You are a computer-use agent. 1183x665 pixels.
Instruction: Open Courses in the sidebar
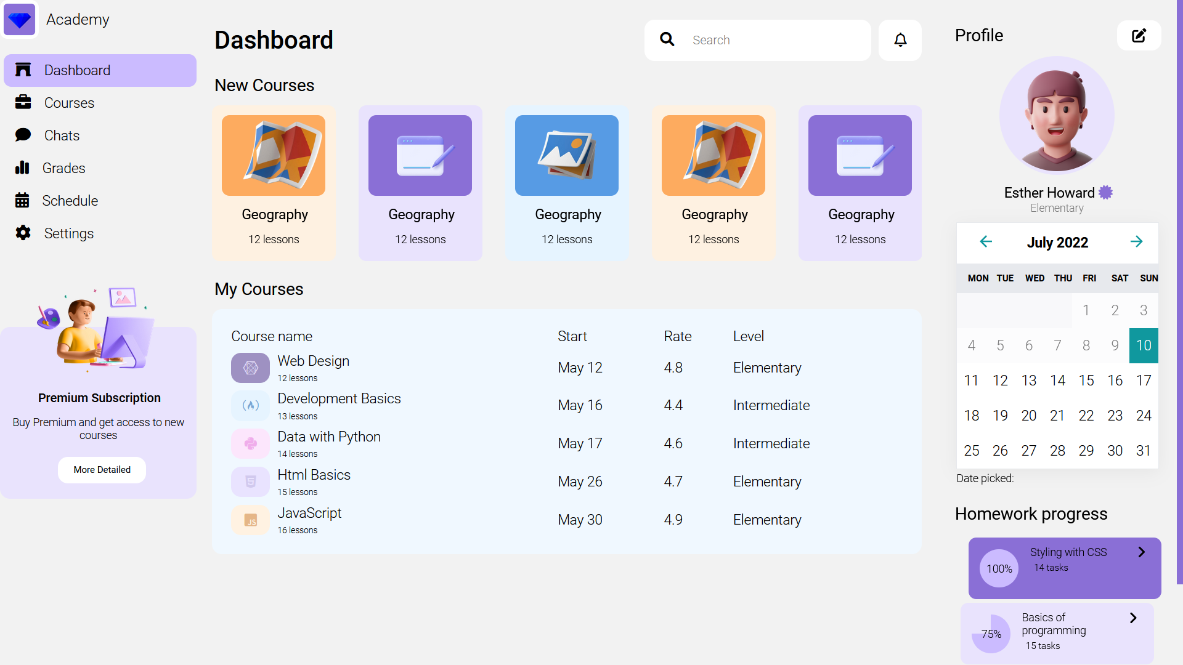click(x=69, y=103)
